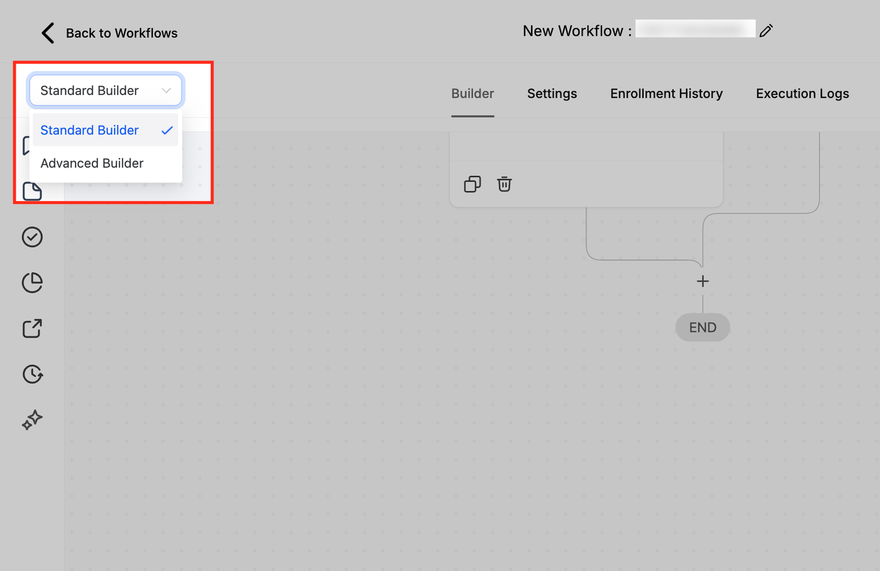Image resolution: width=880 pixels, height=571 pixels.
Task: Add a step with plus button
Action: pyautogui.click(x=703, y=281)
